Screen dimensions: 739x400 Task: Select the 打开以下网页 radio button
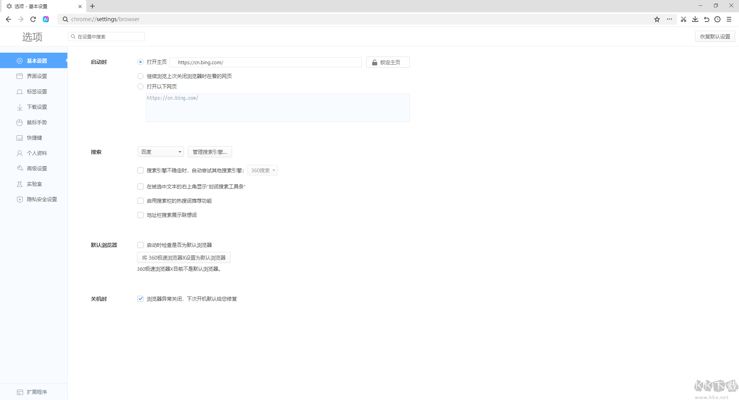point(140,87)
